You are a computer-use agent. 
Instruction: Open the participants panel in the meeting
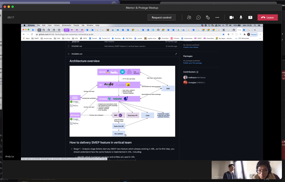click(189, 17)
